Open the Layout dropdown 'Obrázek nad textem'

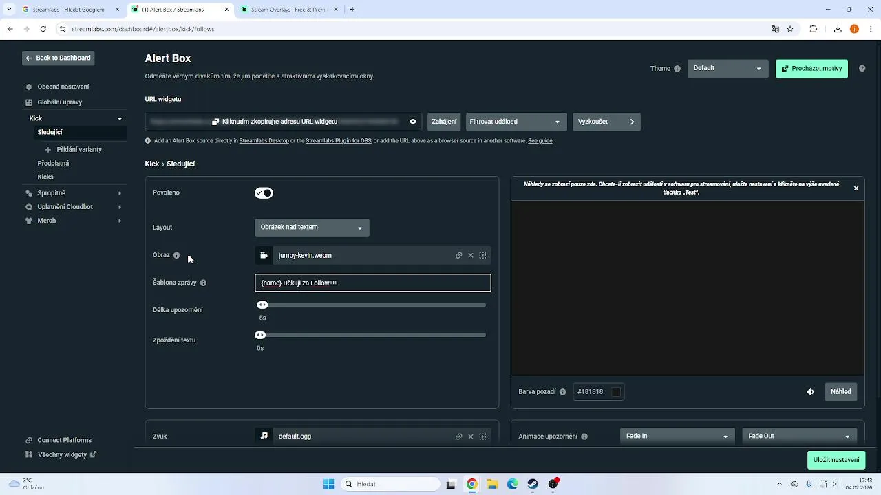click(312, 228)
